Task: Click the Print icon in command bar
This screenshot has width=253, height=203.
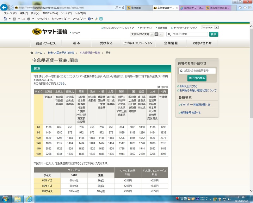Action: click(x=28, y=19)
